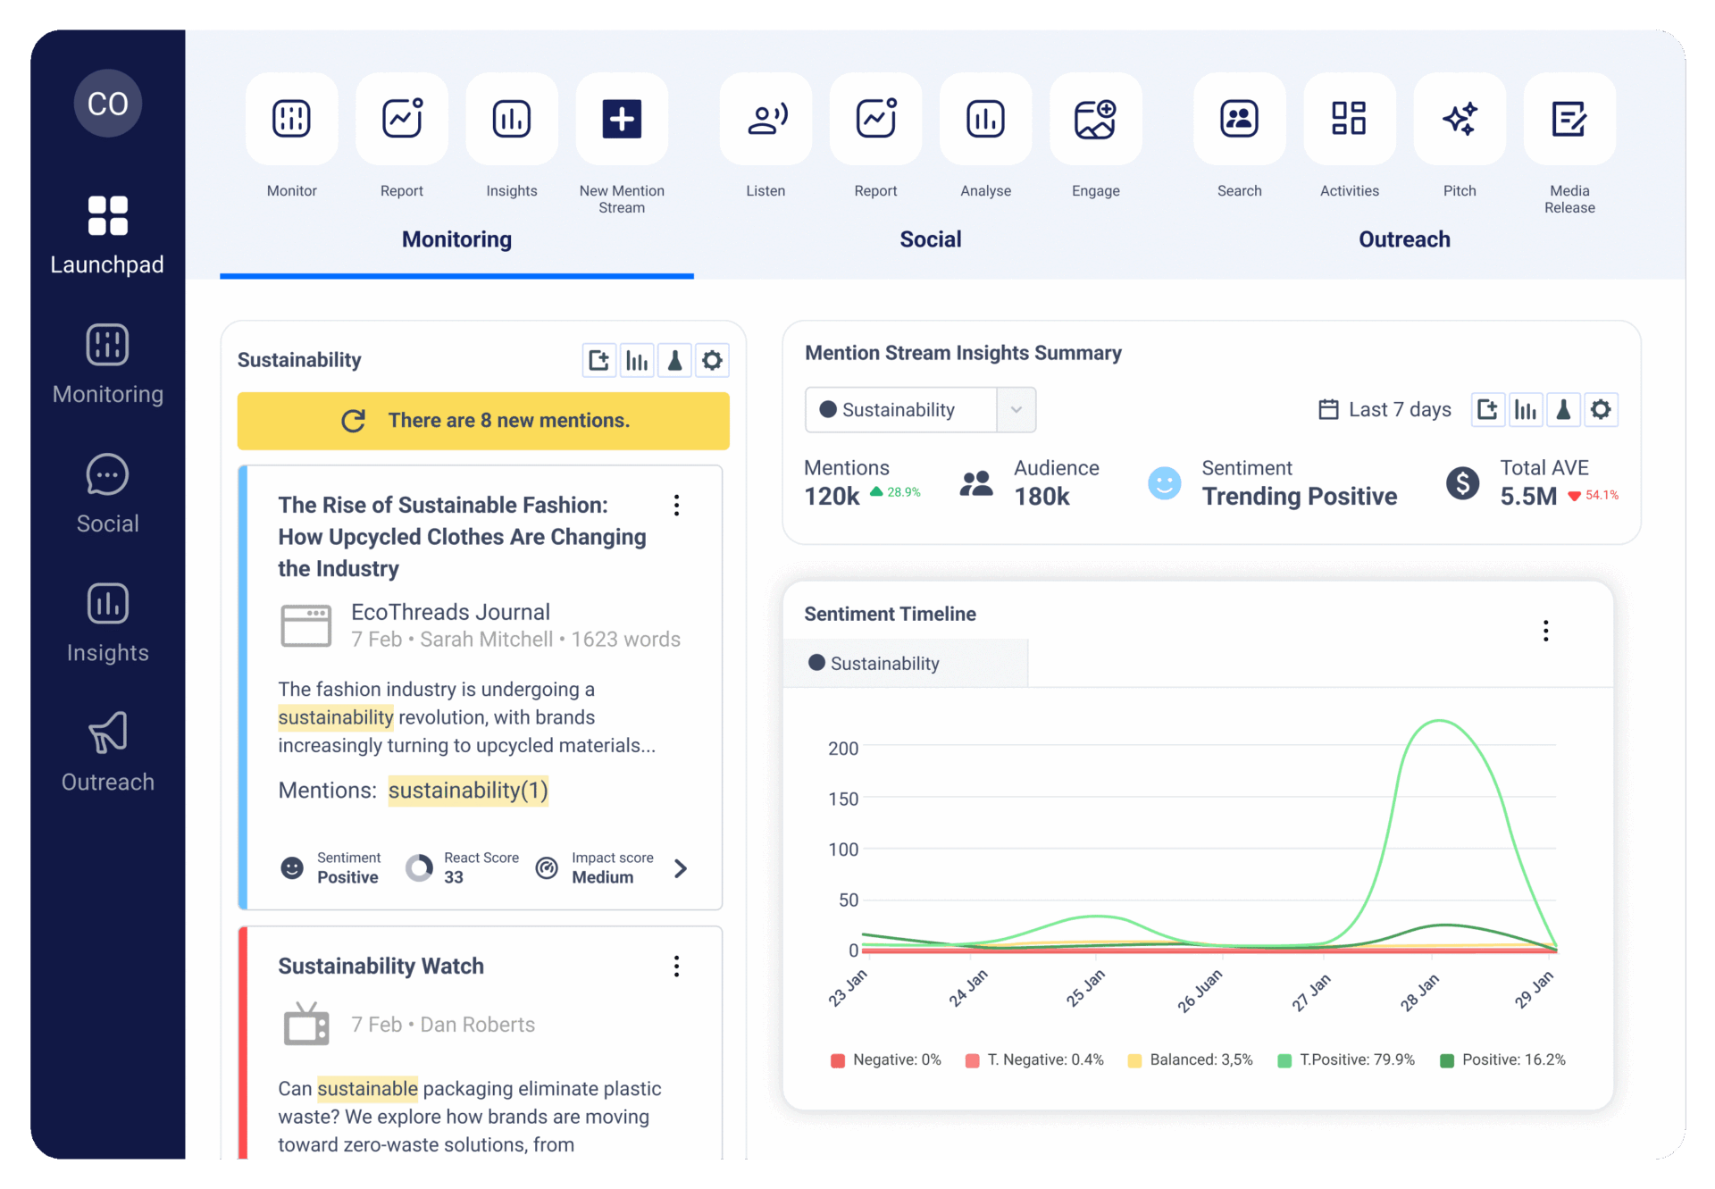Open the Search tool in Outreach
1715x1189 pixels.
pyautogui.click(x=1239, y=119)
